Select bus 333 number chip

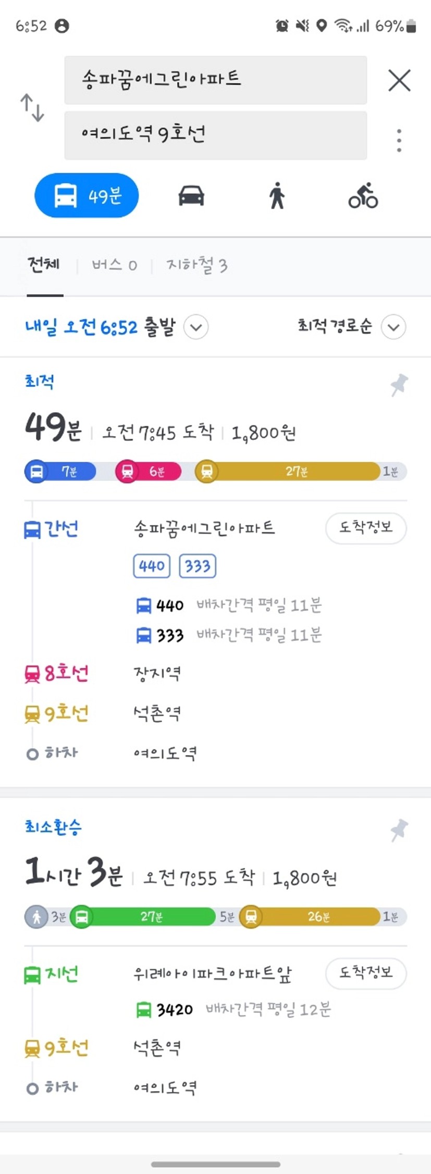pos(198,566)
